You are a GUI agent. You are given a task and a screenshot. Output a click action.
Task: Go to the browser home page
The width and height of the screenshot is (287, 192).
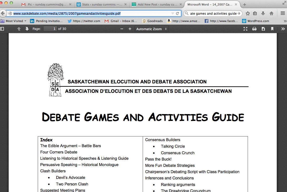[271, 13]
